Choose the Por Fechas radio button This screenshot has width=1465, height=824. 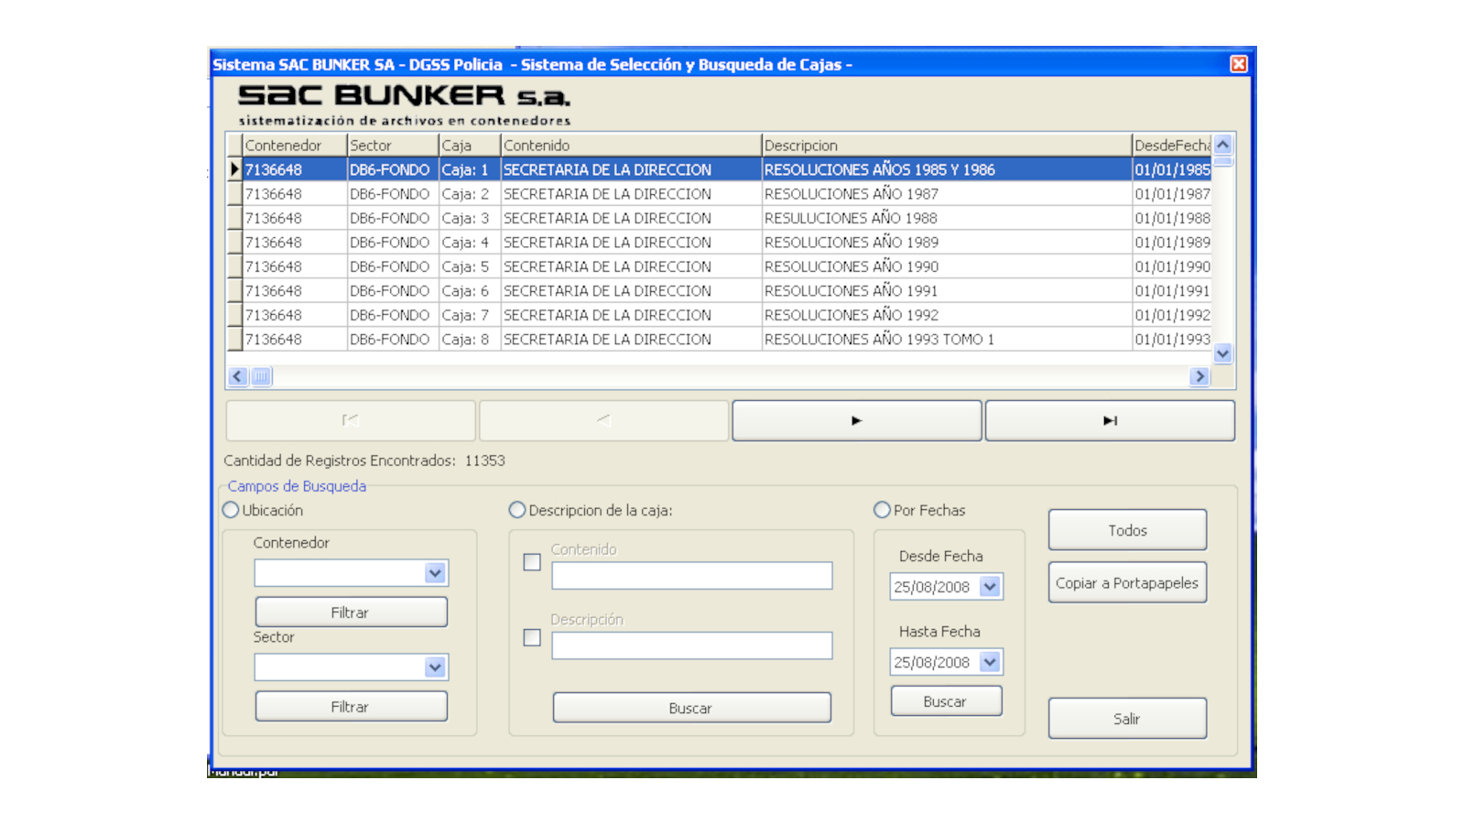(x=882, y=510)
